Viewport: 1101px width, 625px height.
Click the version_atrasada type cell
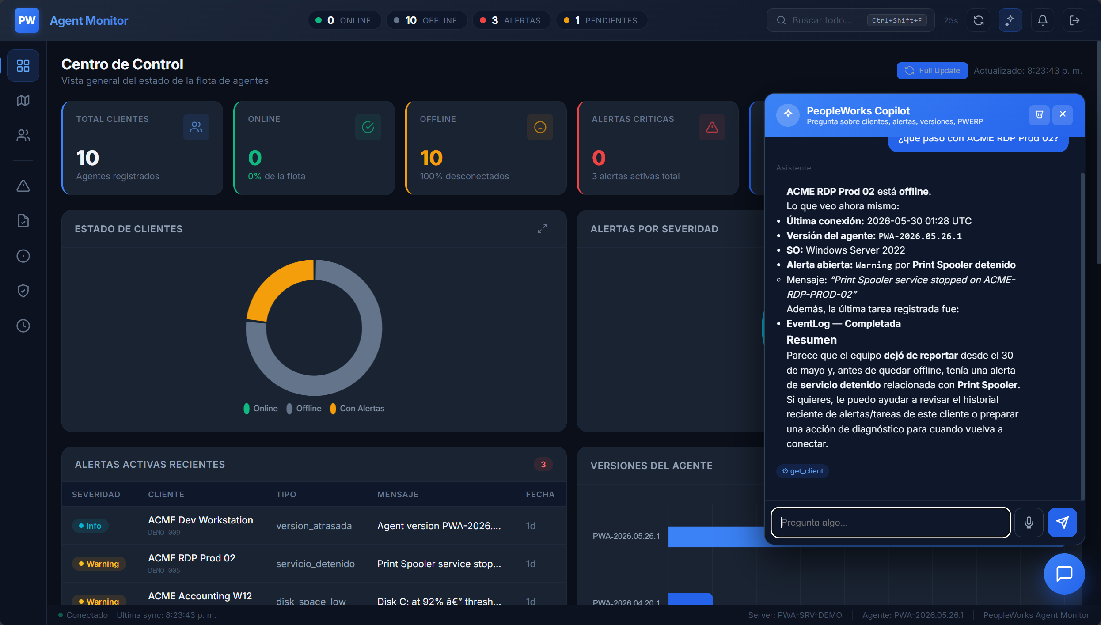pyautogui.click(x=314, y=526)
